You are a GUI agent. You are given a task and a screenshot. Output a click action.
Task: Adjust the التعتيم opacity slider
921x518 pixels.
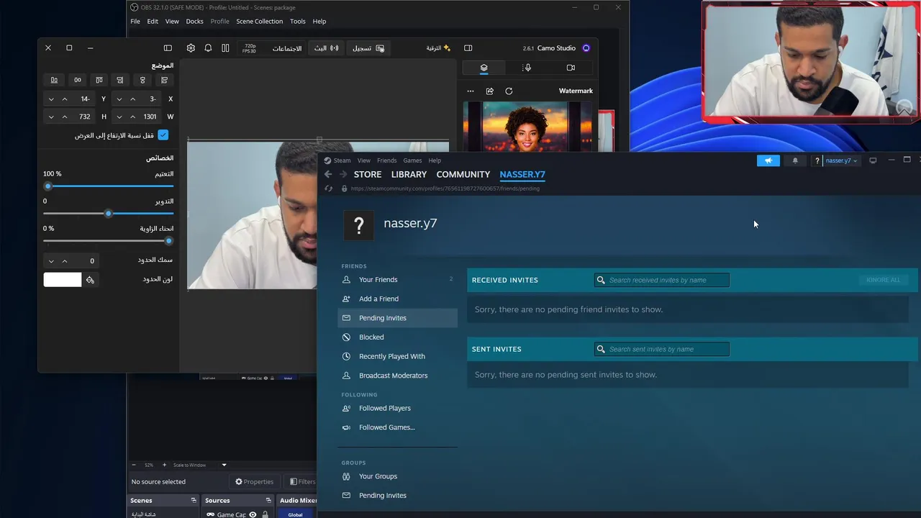[x=108, y=186]
